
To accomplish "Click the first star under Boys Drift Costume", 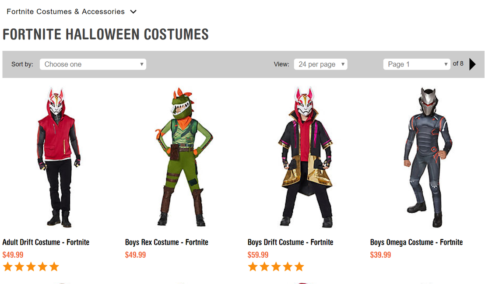I will coord(253,266).
